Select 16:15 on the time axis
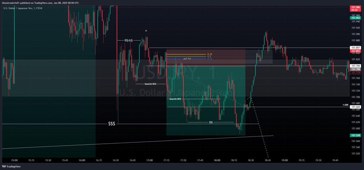This screenshot has height=170, width=364. (99, 160)
